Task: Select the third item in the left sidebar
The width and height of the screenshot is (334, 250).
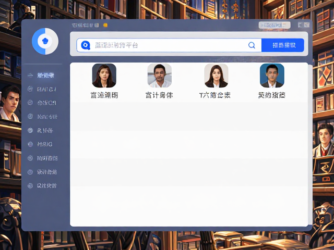Action: [43, 103]
